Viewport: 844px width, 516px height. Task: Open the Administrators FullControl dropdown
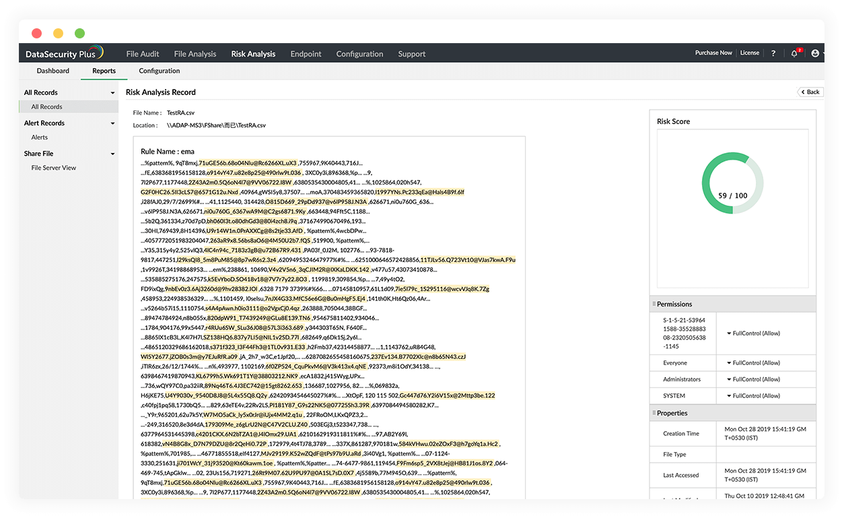752,379
